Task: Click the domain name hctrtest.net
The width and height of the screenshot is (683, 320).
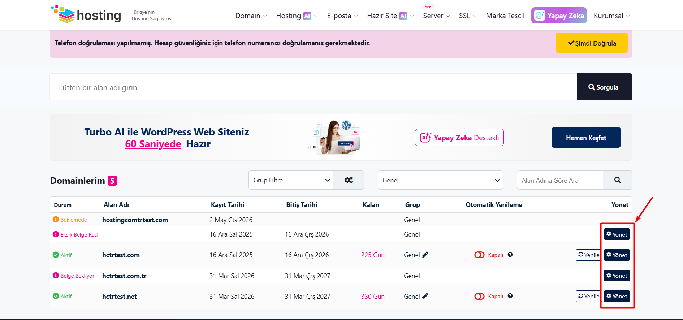Action: pos(120,296)
